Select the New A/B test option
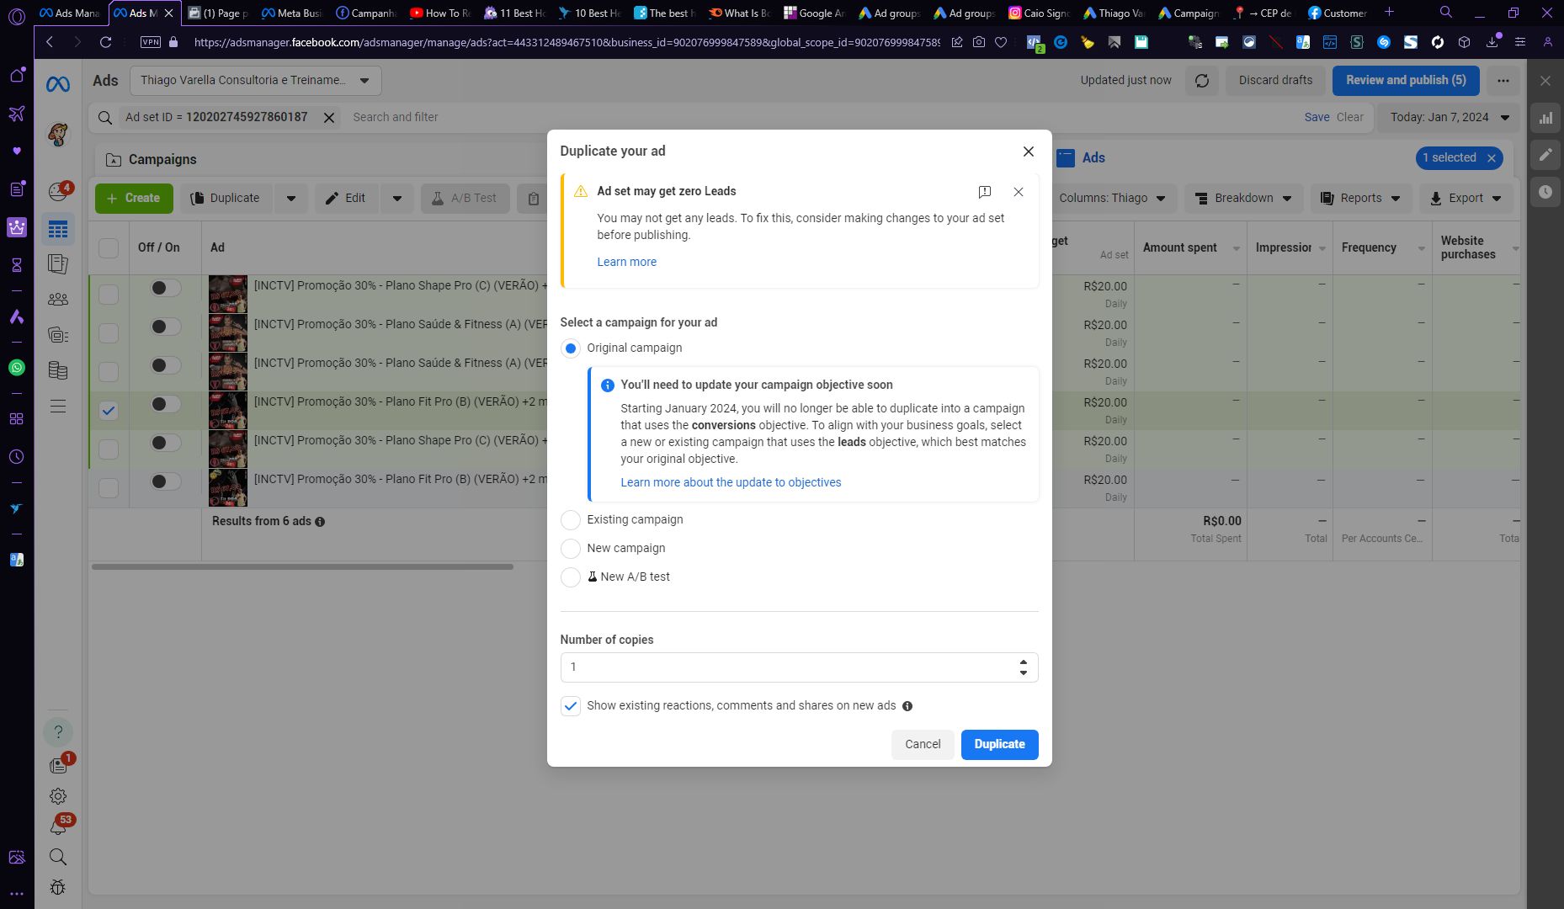 click(x=571, y=577)
